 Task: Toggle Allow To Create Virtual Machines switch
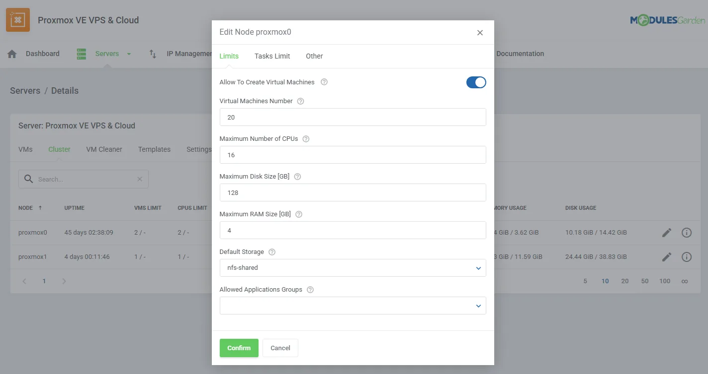(x=476, y=82)
